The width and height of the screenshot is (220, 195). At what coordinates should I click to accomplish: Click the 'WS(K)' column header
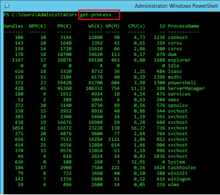[x=95, y=26]
